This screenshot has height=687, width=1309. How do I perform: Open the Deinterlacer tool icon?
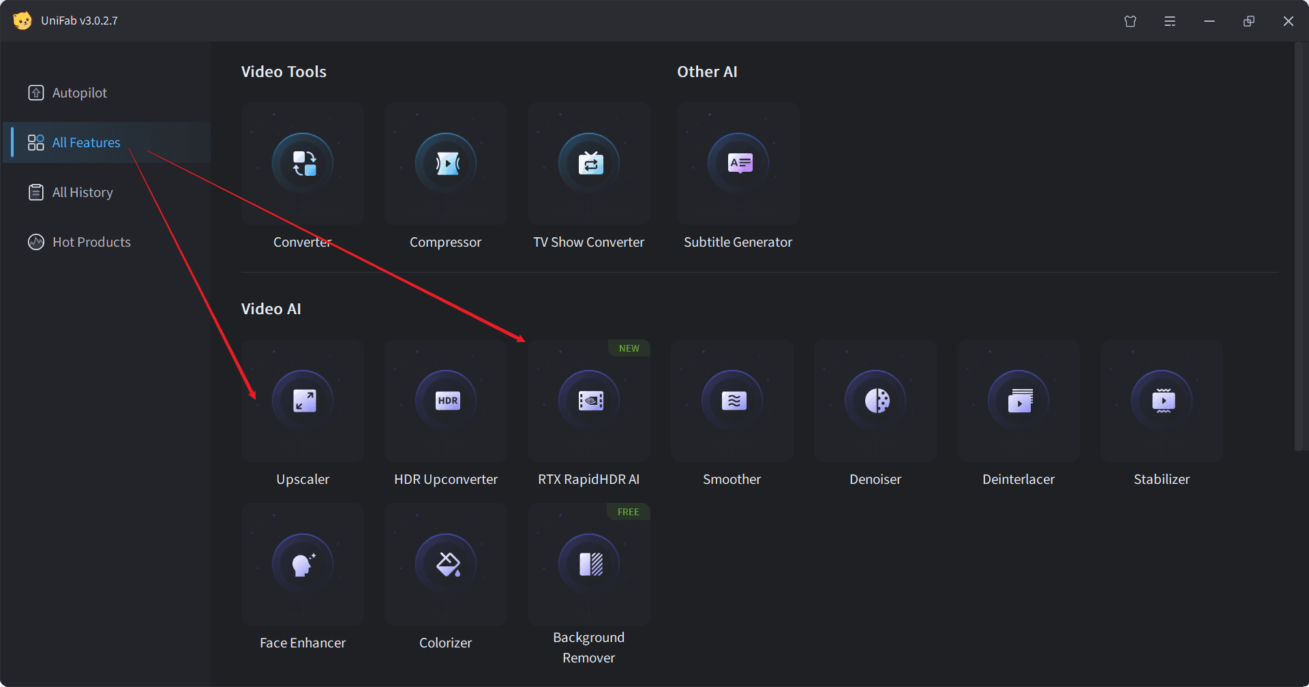1019,401
